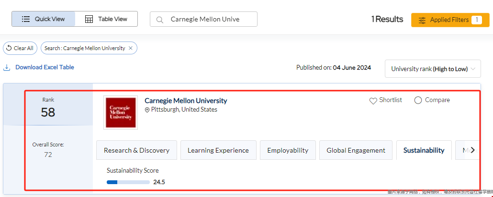Open the Research & Discovery tab
This screenshot has height=197, width=493.
click(x=136, y=150)
